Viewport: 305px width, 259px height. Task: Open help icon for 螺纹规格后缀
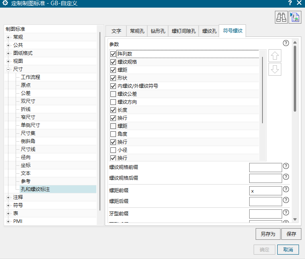click(286, 177)
